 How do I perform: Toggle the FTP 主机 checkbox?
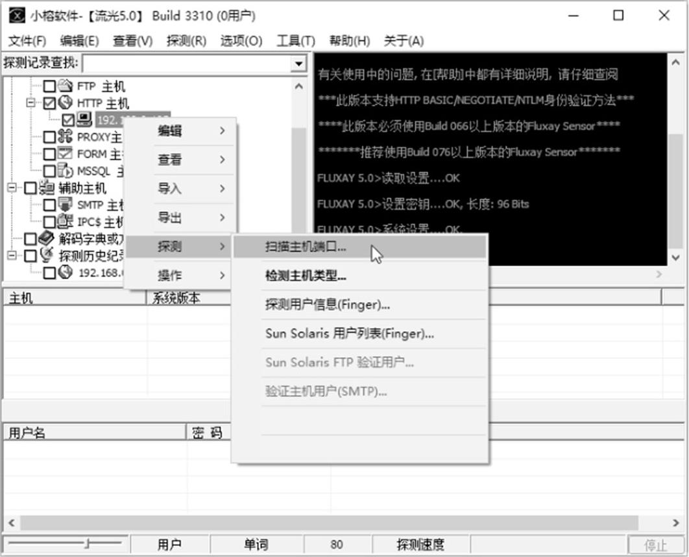tap(50, 86)
